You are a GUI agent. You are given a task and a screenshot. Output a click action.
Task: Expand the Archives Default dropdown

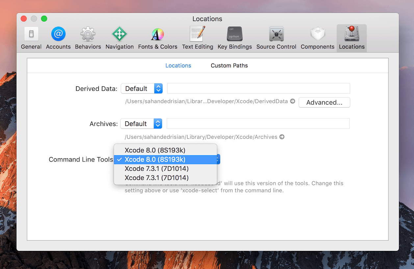click(x=141, y=124)
